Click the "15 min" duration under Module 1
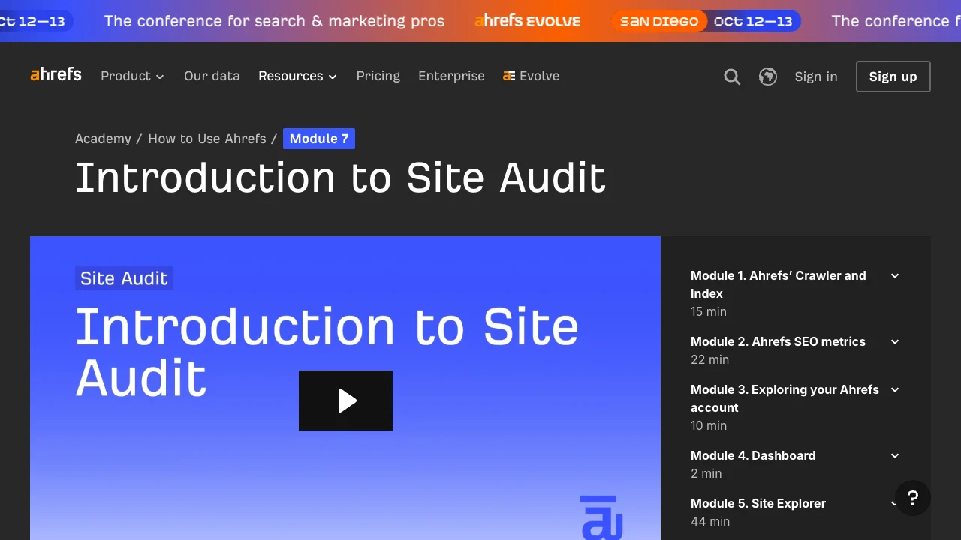This screenshot has width=961, height=540. tap(709, 311)
